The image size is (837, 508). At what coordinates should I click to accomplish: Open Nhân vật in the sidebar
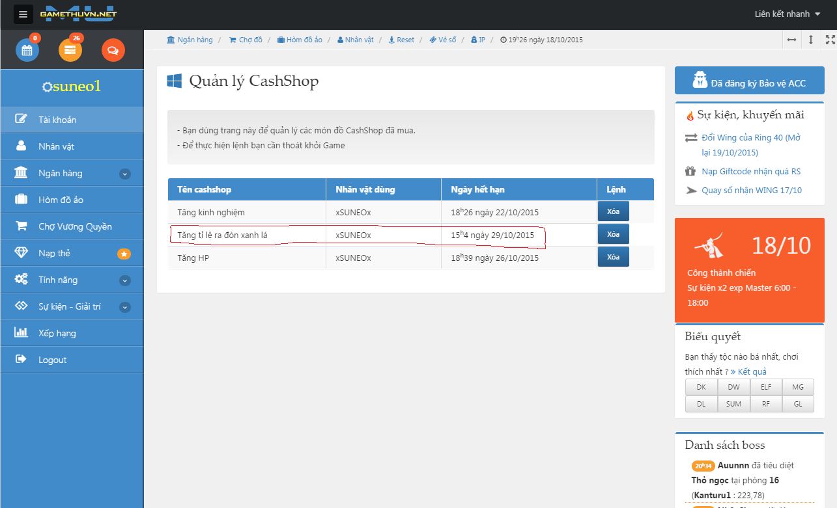click(57, 146)
